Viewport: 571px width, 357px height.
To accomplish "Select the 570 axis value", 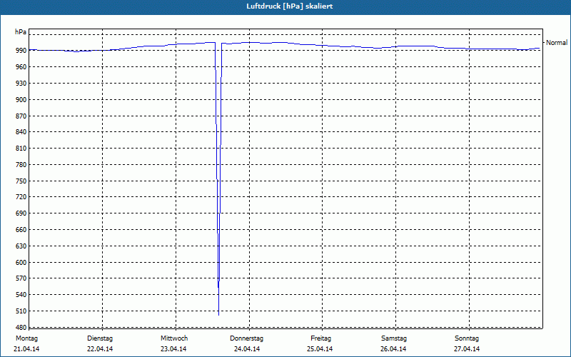I will click(x=21, y=278).
